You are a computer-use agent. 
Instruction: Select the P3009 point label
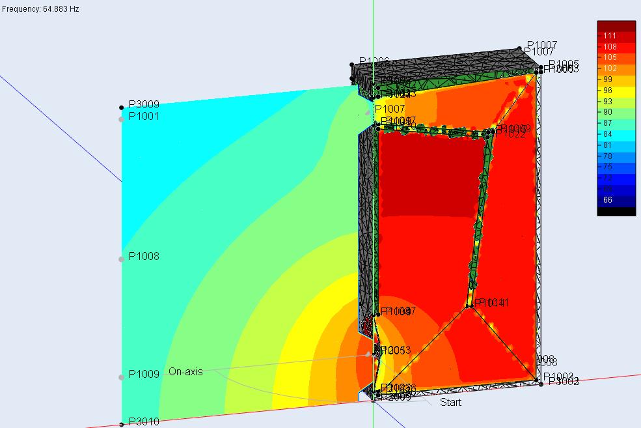pyautogui.click(x=143, y=104)
